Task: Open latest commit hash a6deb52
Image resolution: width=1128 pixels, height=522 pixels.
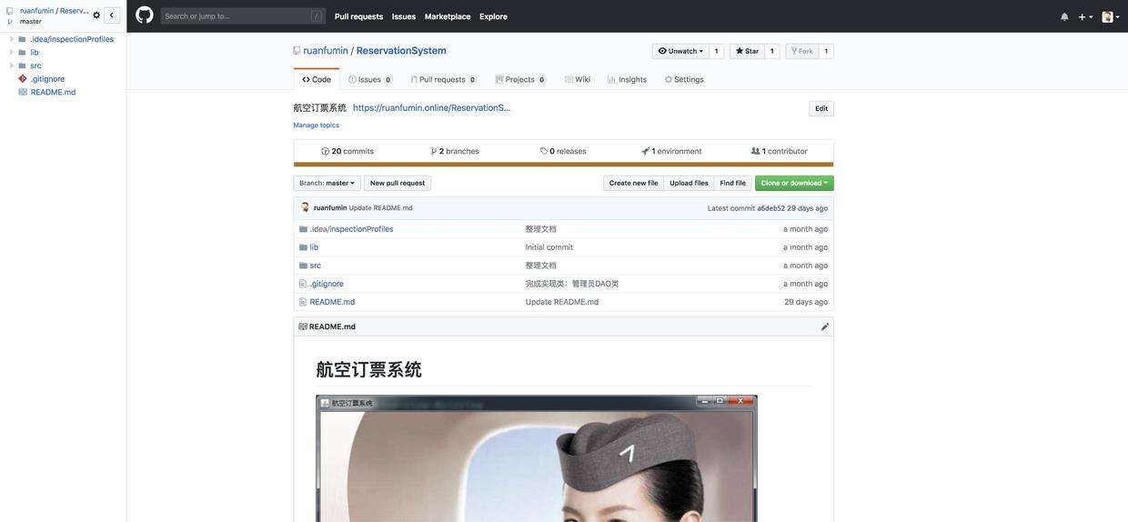Action: 771,208
